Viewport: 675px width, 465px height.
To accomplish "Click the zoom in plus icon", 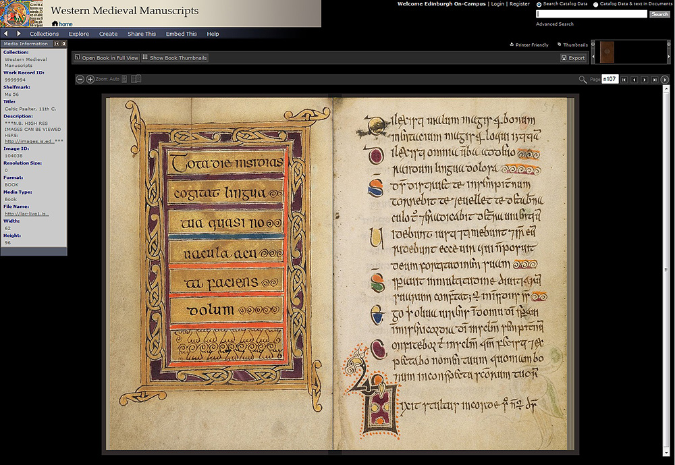I will click(x=90, y=79).
